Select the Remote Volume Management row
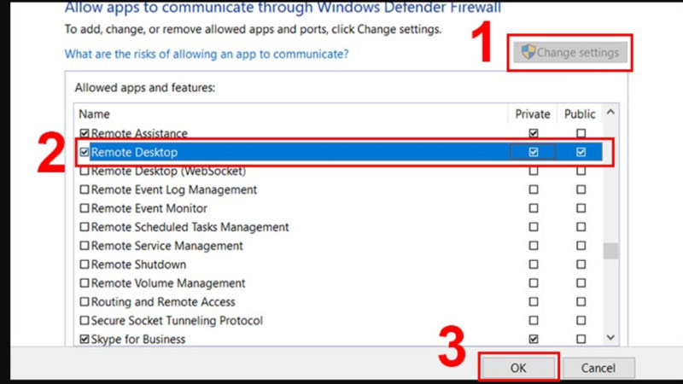Screen dimensions: 683x384 pyautogui.click(x=168, y=283)
